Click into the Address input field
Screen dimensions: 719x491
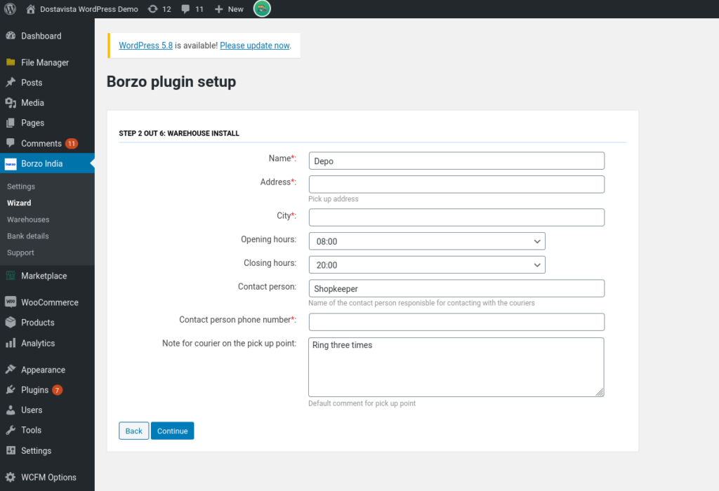pos(456,184)
